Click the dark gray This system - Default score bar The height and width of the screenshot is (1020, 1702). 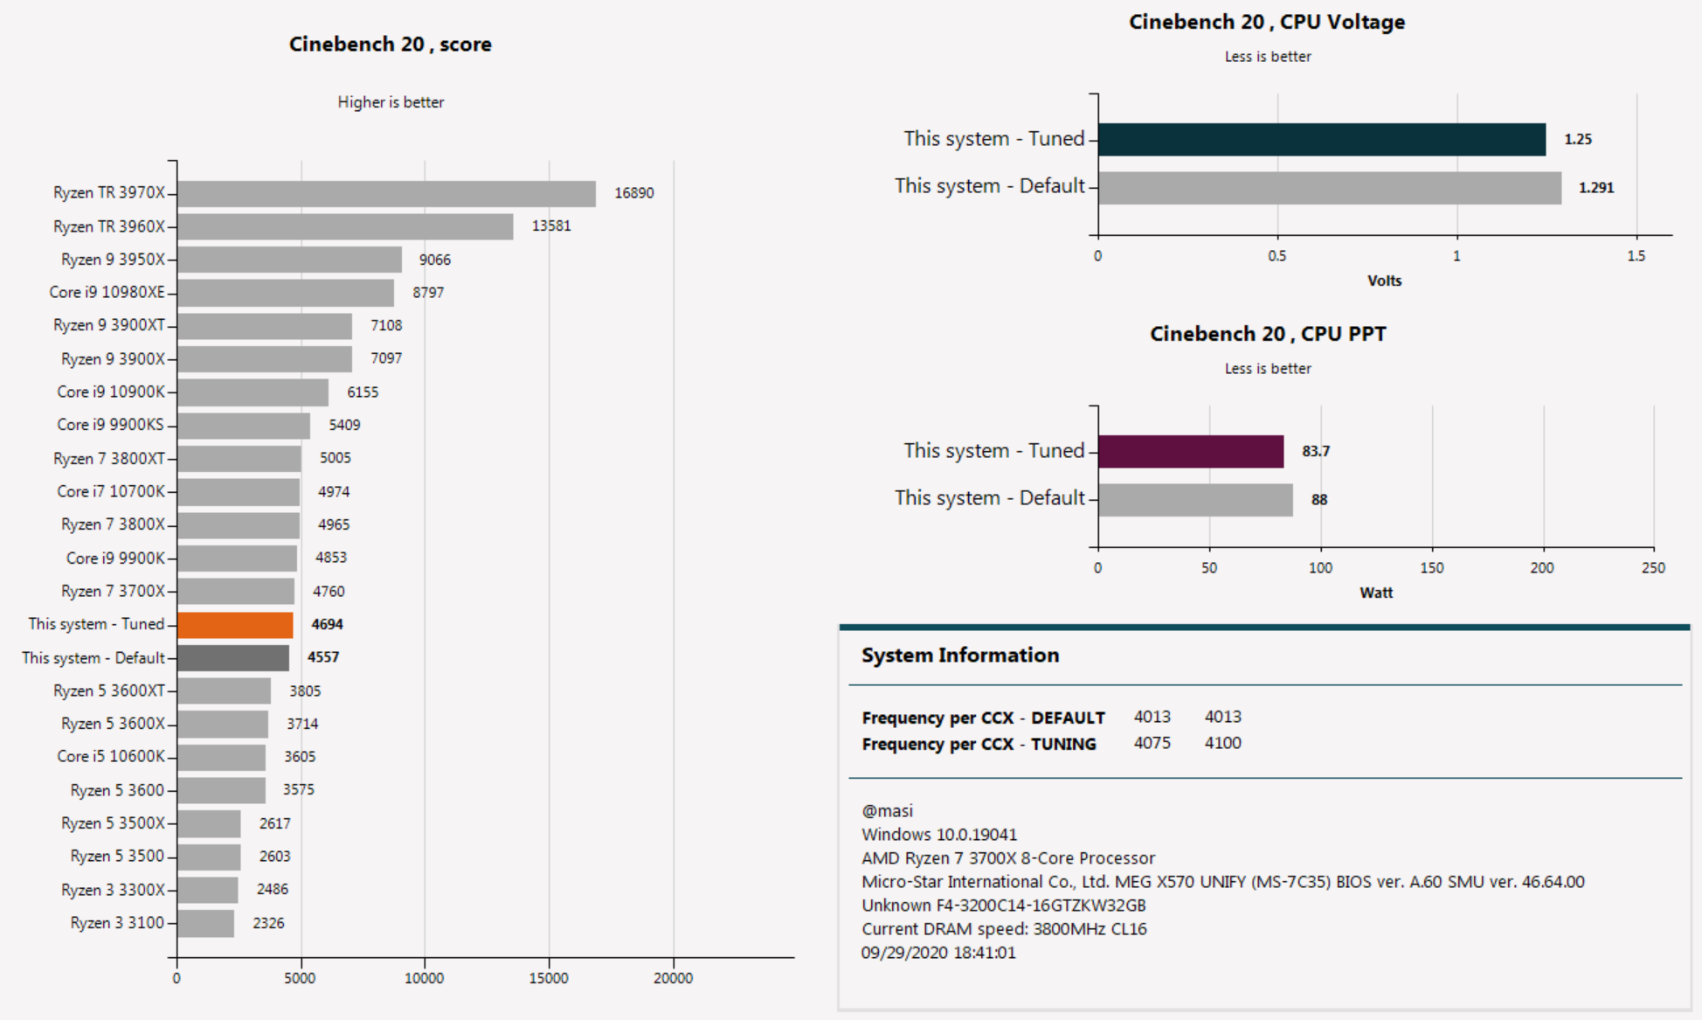233,658
